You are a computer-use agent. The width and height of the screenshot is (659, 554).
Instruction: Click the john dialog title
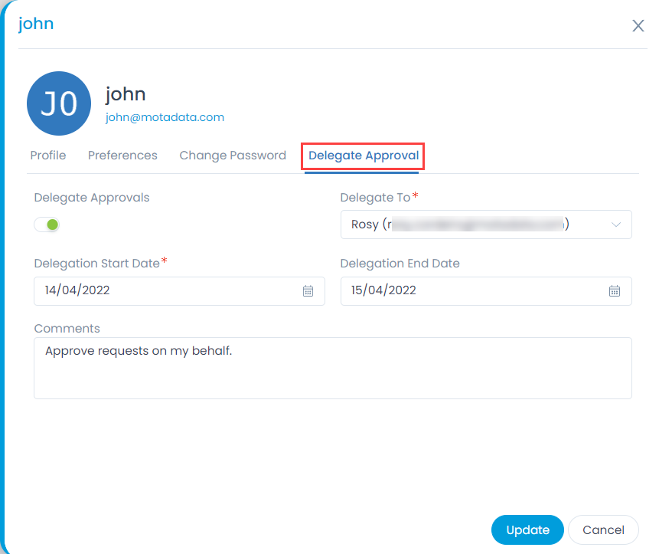point(36,24)
